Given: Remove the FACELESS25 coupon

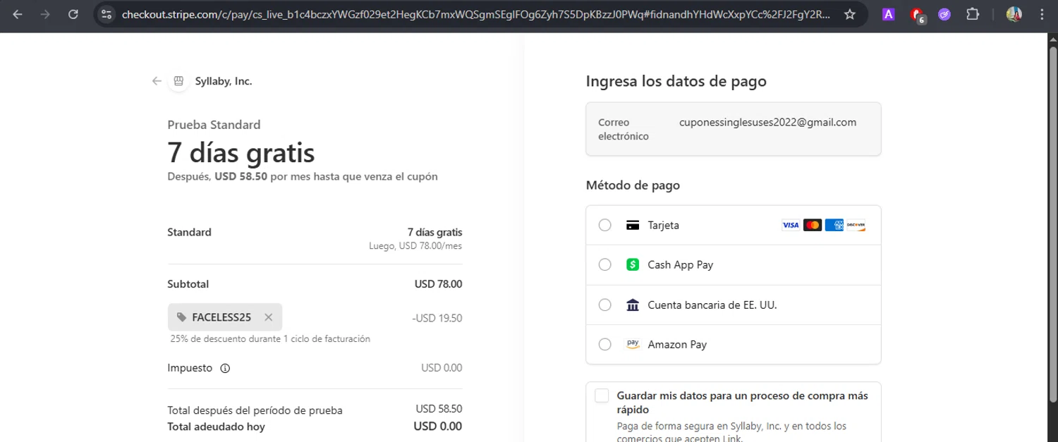Looking at the screenshot, I should pyautogui.click(x=268, y=317).
